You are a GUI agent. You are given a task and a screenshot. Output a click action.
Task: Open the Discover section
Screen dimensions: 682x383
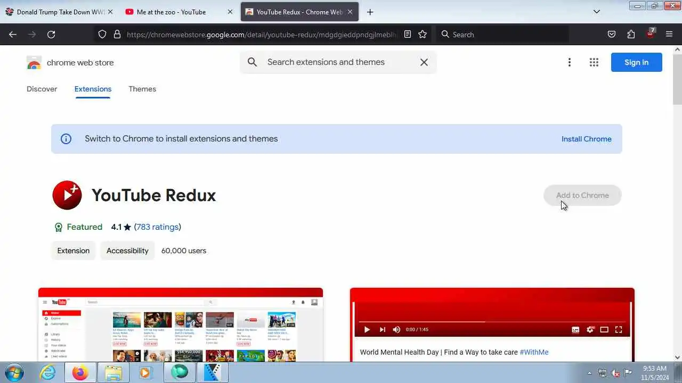click(x=42, y=89)
